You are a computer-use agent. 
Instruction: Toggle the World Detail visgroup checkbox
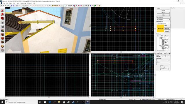click(x=161, y=46)
